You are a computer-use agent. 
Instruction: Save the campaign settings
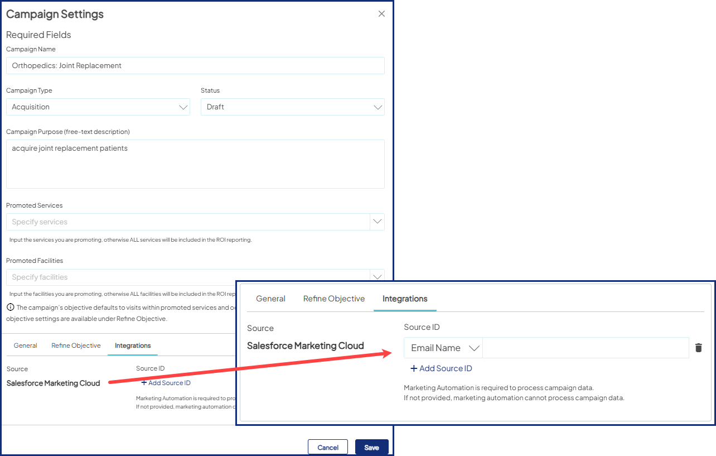click(x=371, y=447)
